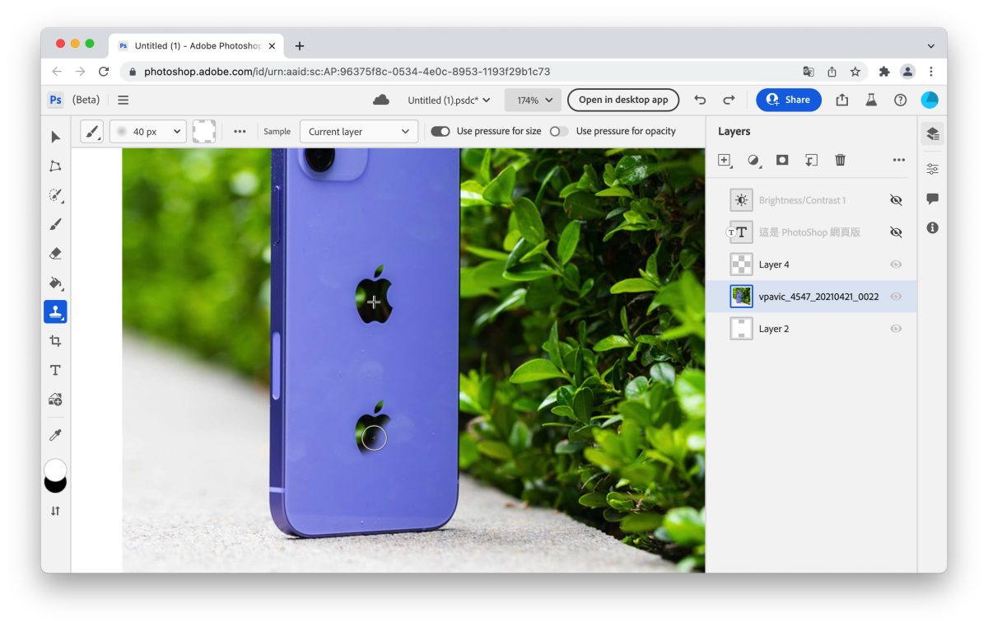Bookmark this page with star
988x627 pixels.
click(855, 72)
